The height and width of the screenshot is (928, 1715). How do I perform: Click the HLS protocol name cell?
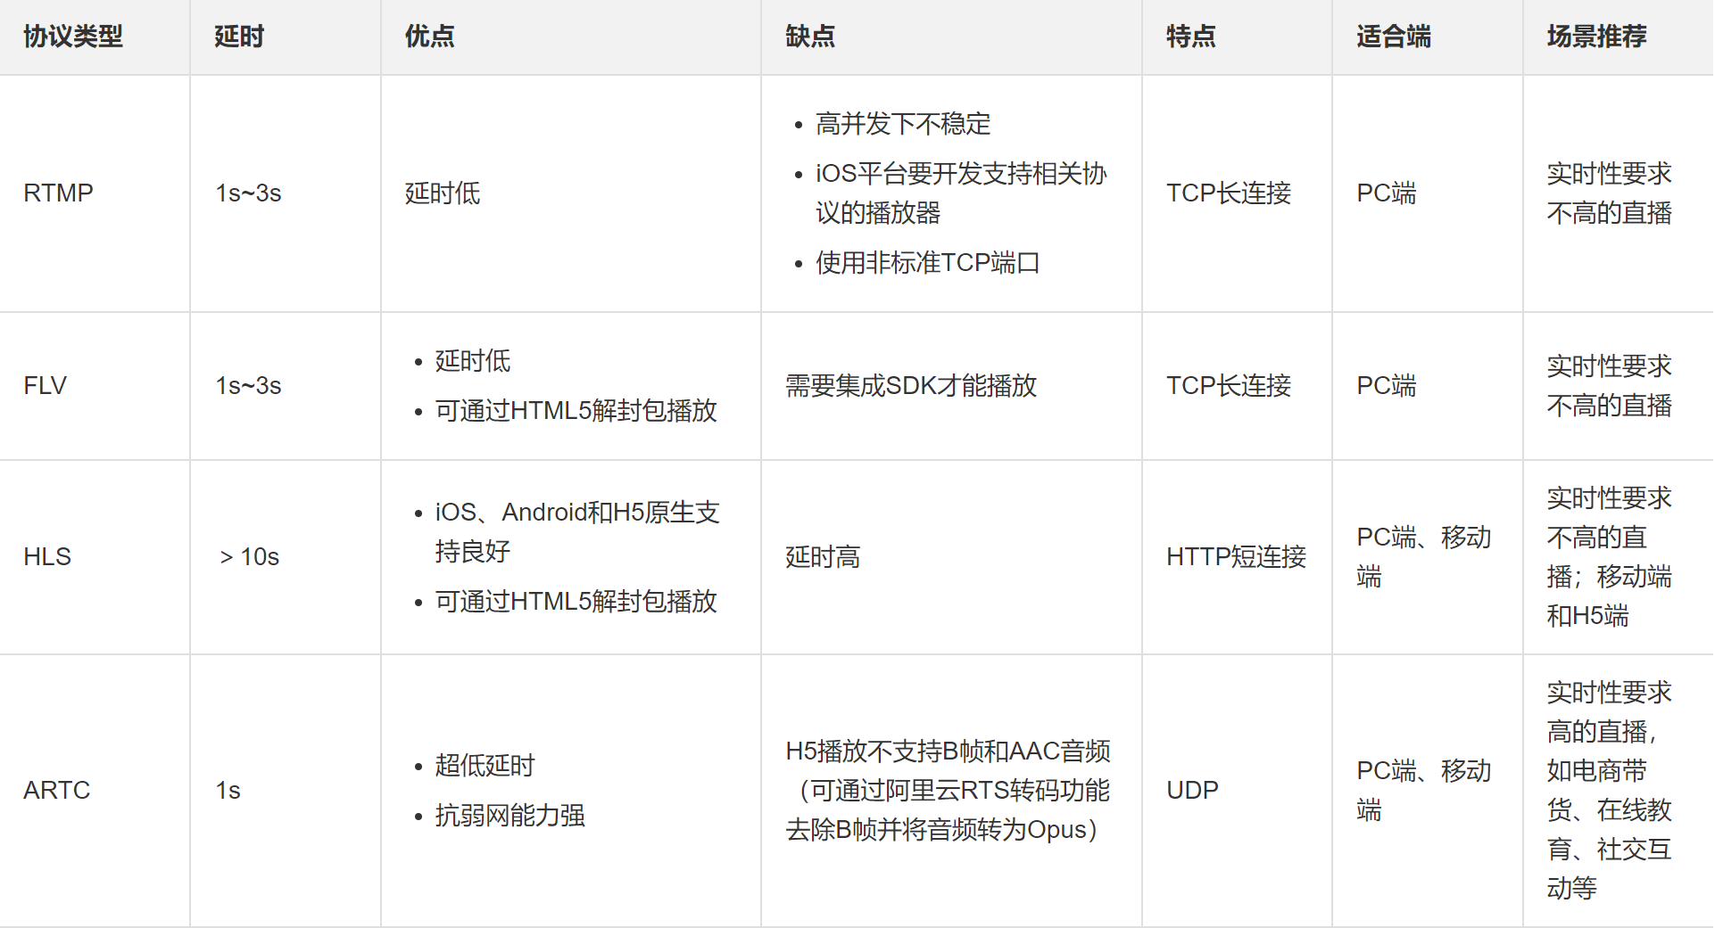[x=46, y=556]
